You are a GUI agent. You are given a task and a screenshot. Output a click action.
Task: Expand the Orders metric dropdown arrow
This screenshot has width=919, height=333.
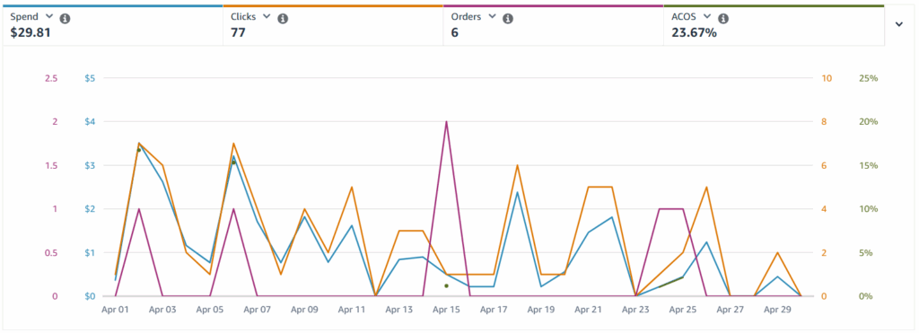coord(492,17)
